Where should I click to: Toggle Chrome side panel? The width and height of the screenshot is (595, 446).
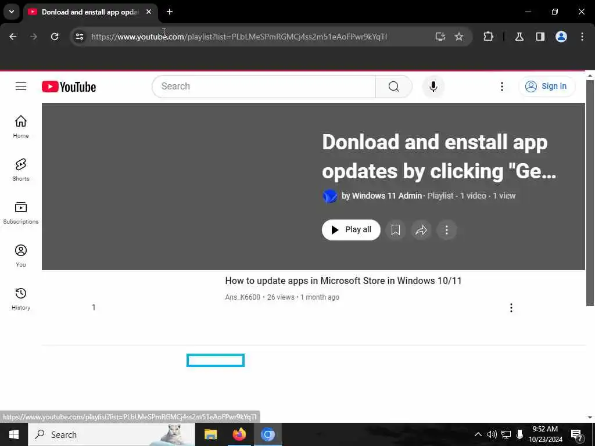[x=540, y=37]
